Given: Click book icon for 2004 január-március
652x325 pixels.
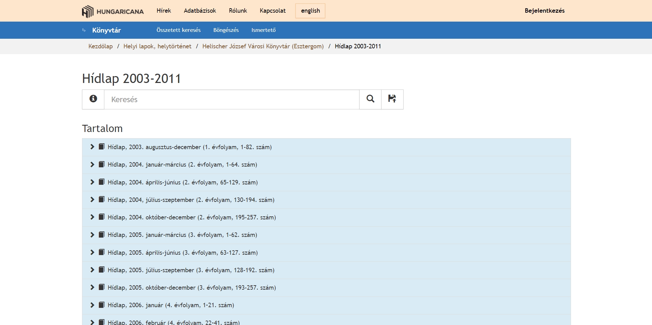Looking at the screenshot, I should pos(102,164).
